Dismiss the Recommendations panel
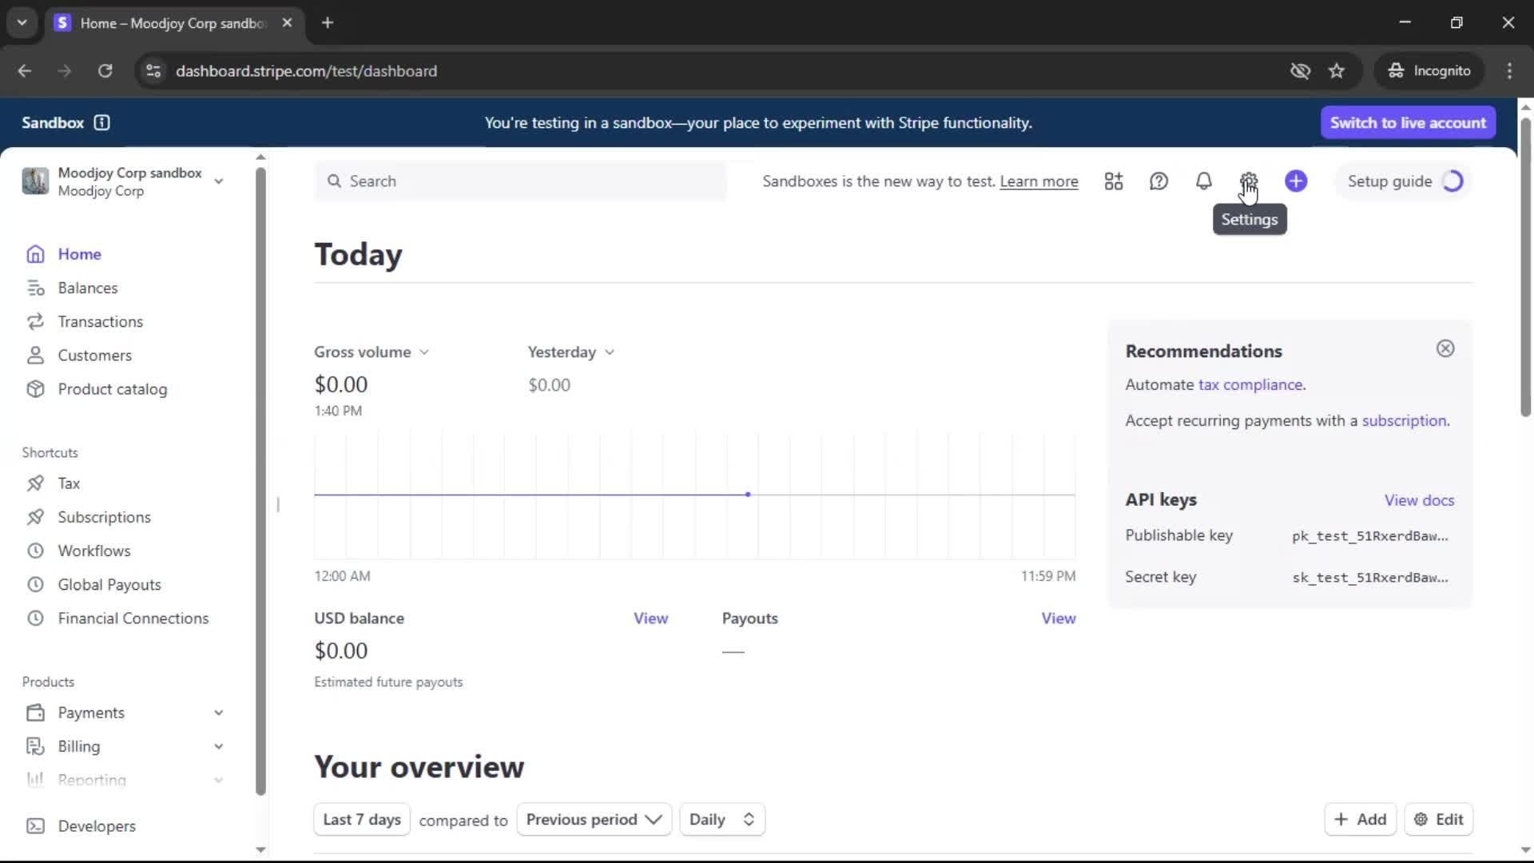Viewport: 1534px width, 863px height. click(x=1445, y=348)
